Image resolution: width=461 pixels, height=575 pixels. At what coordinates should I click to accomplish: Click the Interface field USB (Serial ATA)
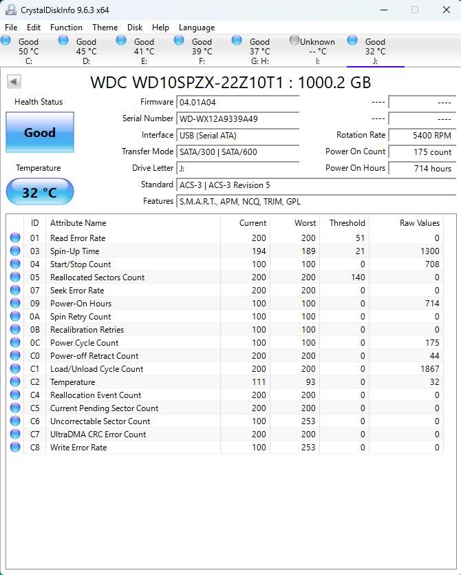tap(238, 135)
